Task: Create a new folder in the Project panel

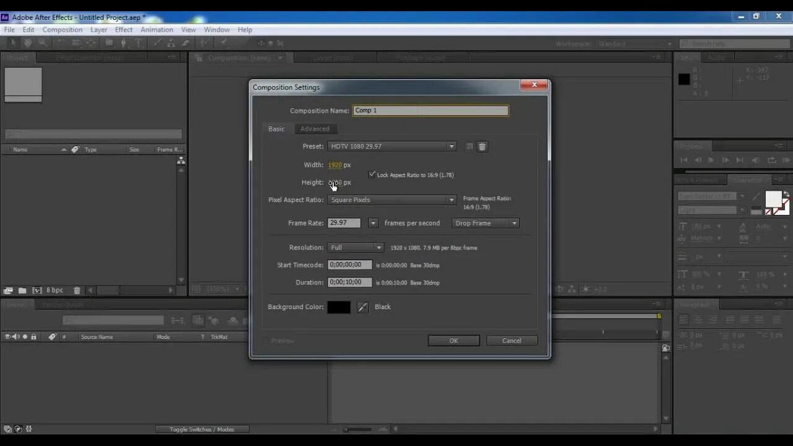Action: coord(22,290)
